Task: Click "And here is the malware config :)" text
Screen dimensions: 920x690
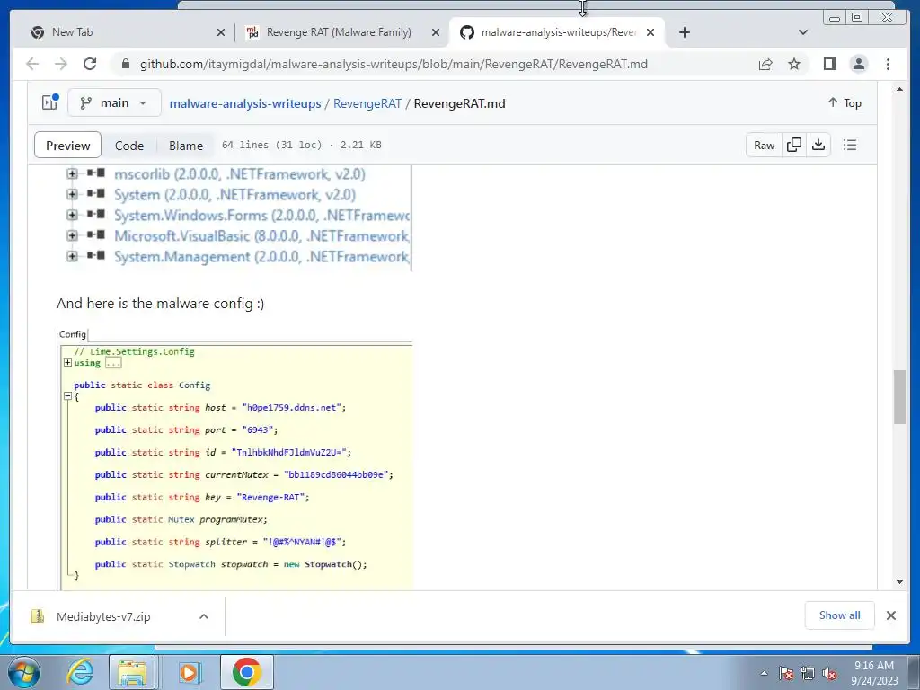Action: 160,304
